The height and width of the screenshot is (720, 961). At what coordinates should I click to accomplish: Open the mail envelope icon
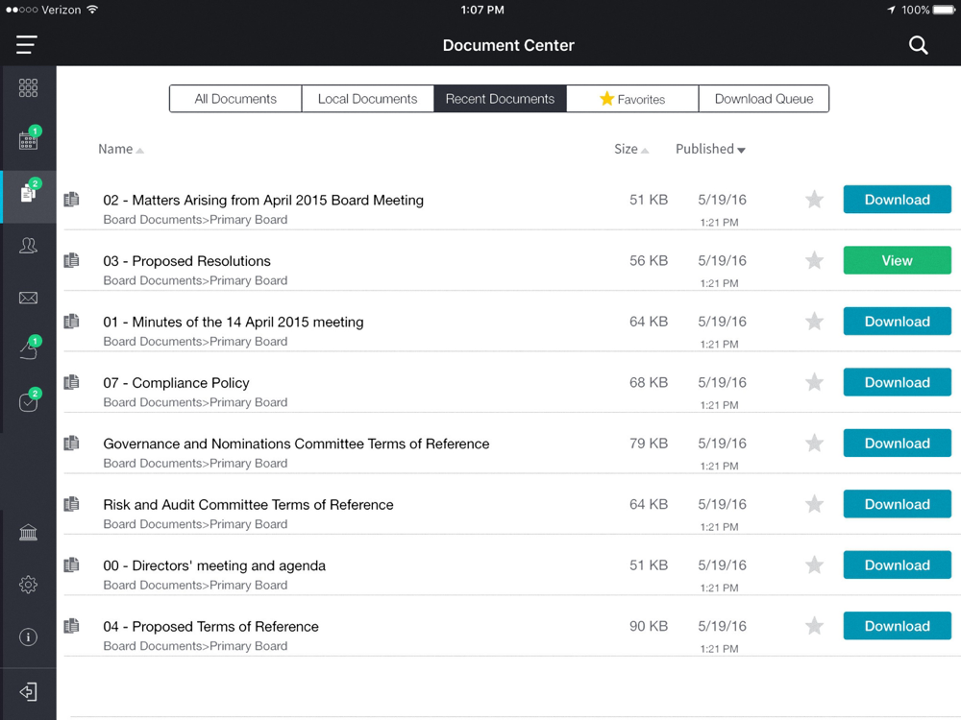pyautogui.click(x=28, y=299)
